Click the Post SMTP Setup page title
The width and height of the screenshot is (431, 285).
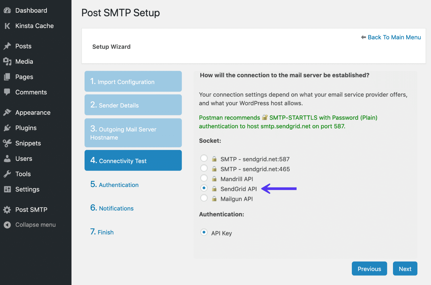121,13
